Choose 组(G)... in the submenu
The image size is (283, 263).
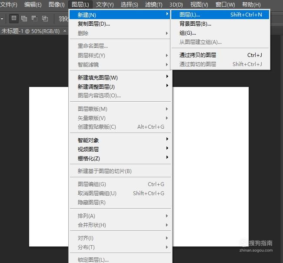point(220,33)
